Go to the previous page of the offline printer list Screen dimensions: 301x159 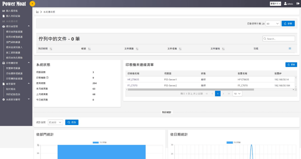212,94
